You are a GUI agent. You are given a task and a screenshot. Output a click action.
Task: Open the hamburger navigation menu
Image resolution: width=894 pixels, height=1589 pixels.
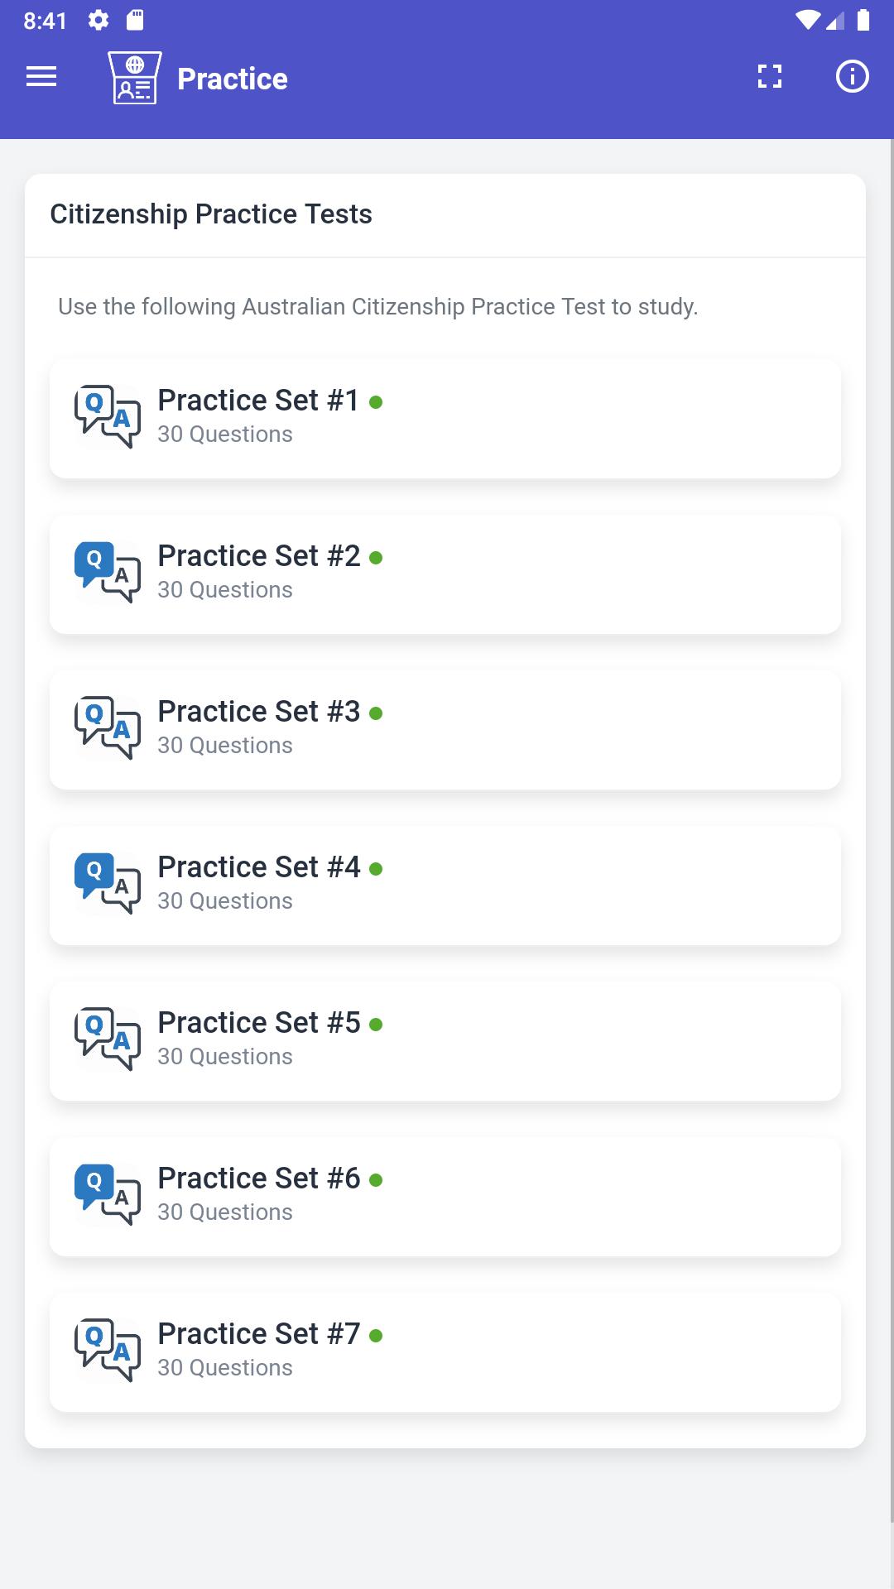[x=41, y=77]
